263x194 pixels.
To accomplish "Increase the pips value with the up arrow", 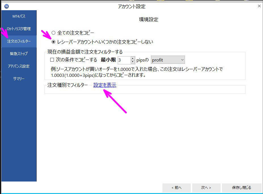I will click(x=132, y=58).
